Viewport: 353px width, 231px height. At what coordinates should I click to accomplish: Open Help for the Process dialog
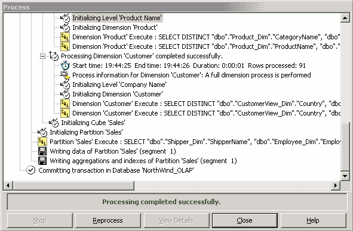click(313, 220)
